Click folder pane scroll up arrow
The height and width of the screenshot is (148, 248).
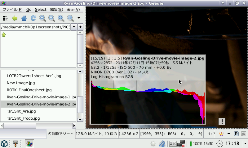[x=80, y=33]
